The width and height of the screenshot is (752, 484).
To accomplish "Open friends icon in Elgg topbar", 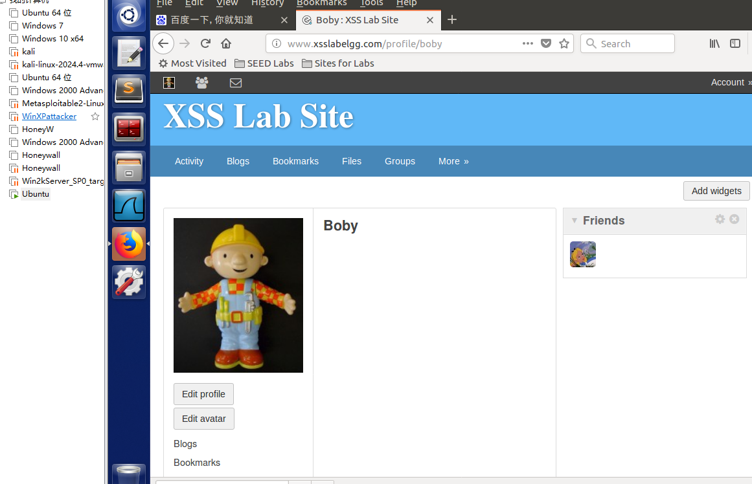I will point(202,82).
